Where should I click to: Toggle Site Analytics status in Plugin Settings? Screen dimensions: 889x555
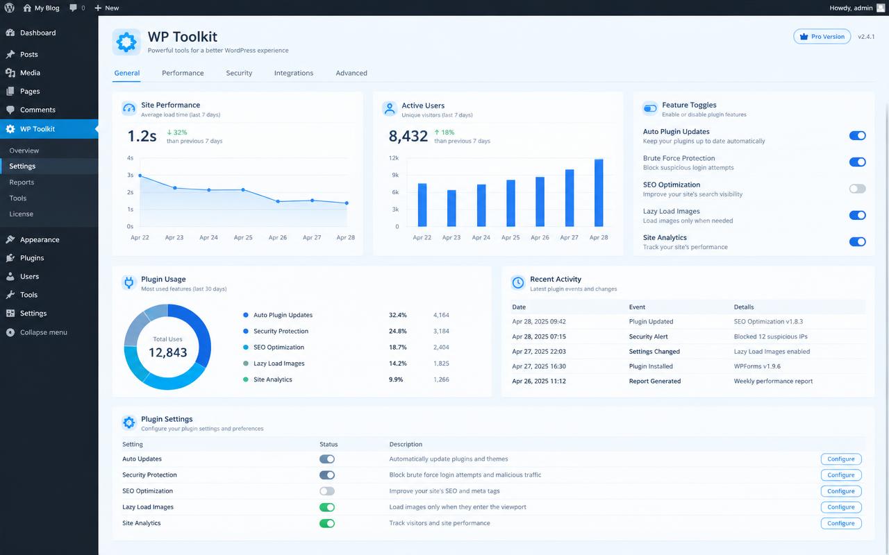pyautogui.click(x=327, y=523)
